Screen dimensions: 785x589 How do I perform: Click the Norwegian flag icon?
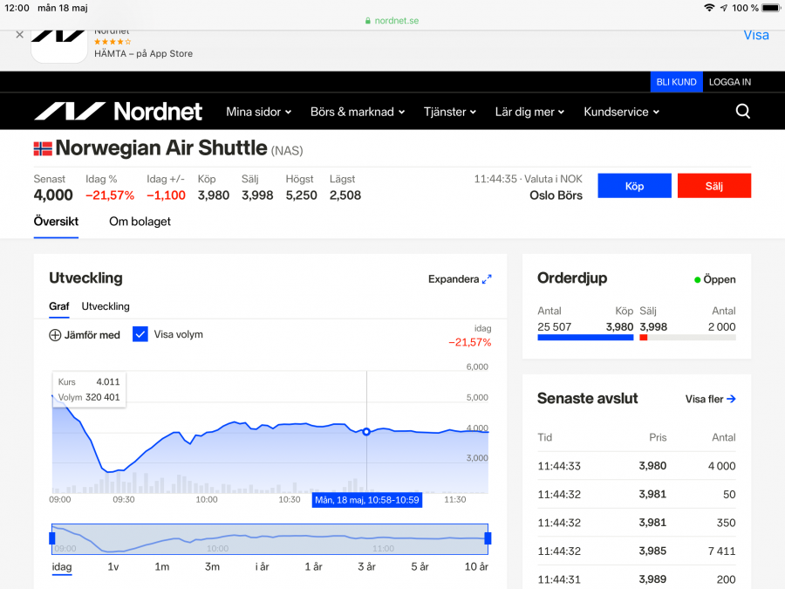pyautogui.click(x=43, y=148)
